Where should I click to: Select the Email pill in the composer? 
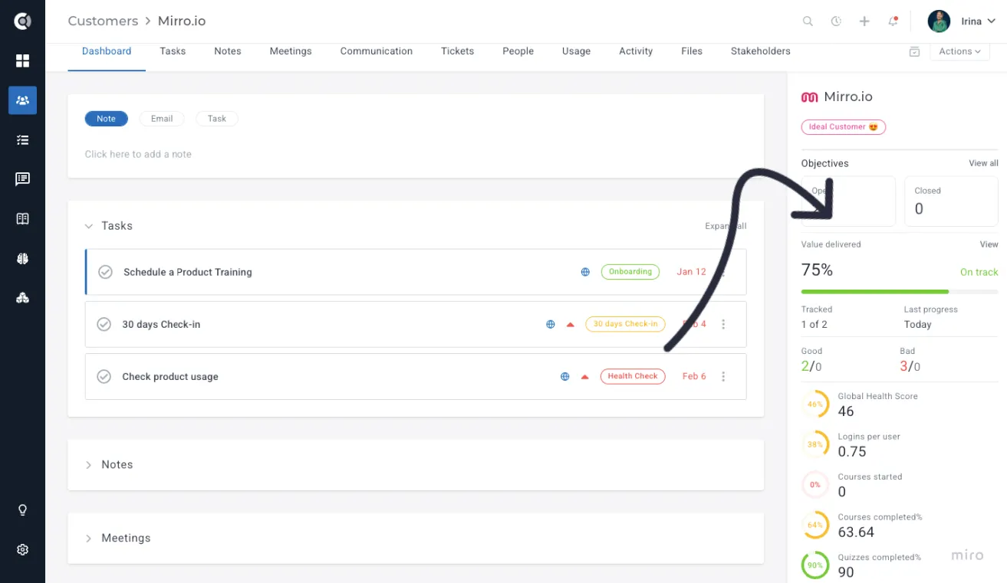coord(162,119)
